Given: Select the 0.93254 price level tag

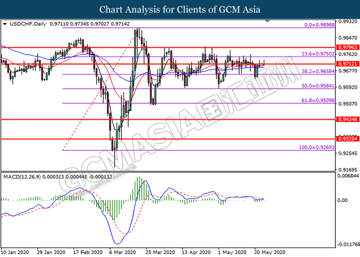Looking at the screenshot, I should [348, 139].
